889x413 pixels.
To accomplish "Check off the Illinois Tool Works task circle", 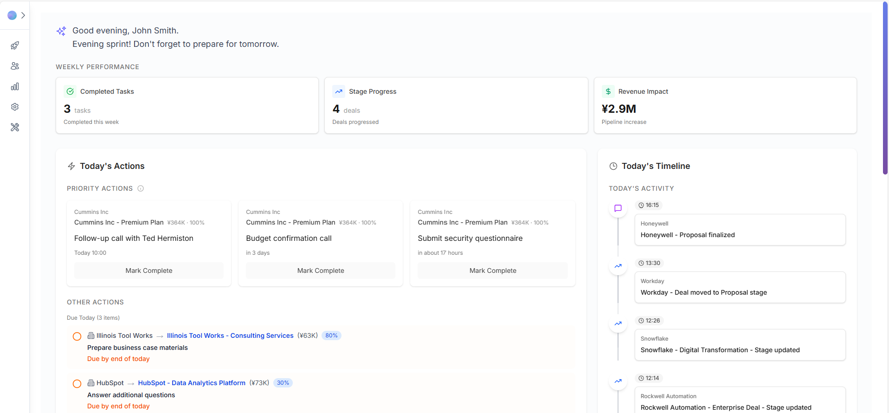I will 77,336.
